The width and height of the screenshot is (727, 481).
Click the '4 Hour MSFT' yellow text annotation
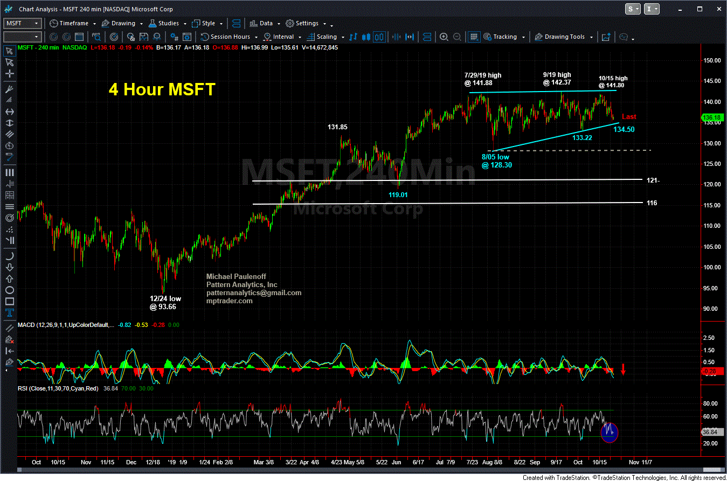[x=162, y=89]
